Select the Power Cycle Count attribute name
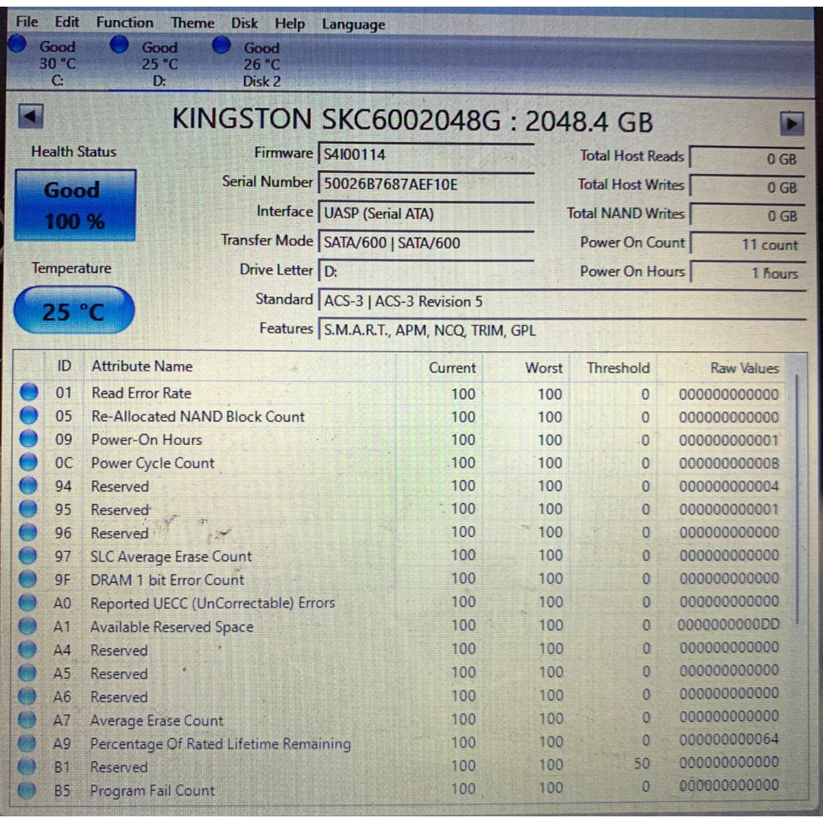Image resolution: width=823 pixels, height=823 pixels. coord(153,463)
